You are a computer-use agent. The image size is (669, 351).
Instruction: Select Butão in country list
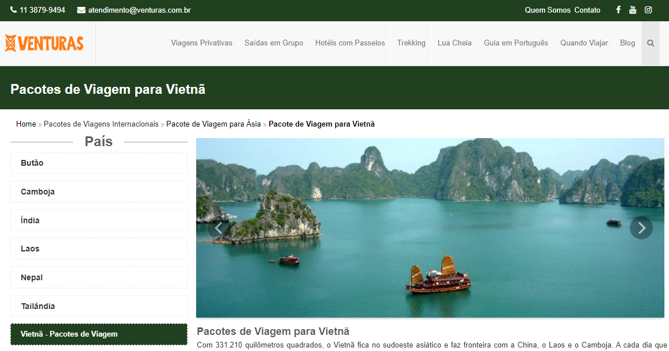[98, 163]
